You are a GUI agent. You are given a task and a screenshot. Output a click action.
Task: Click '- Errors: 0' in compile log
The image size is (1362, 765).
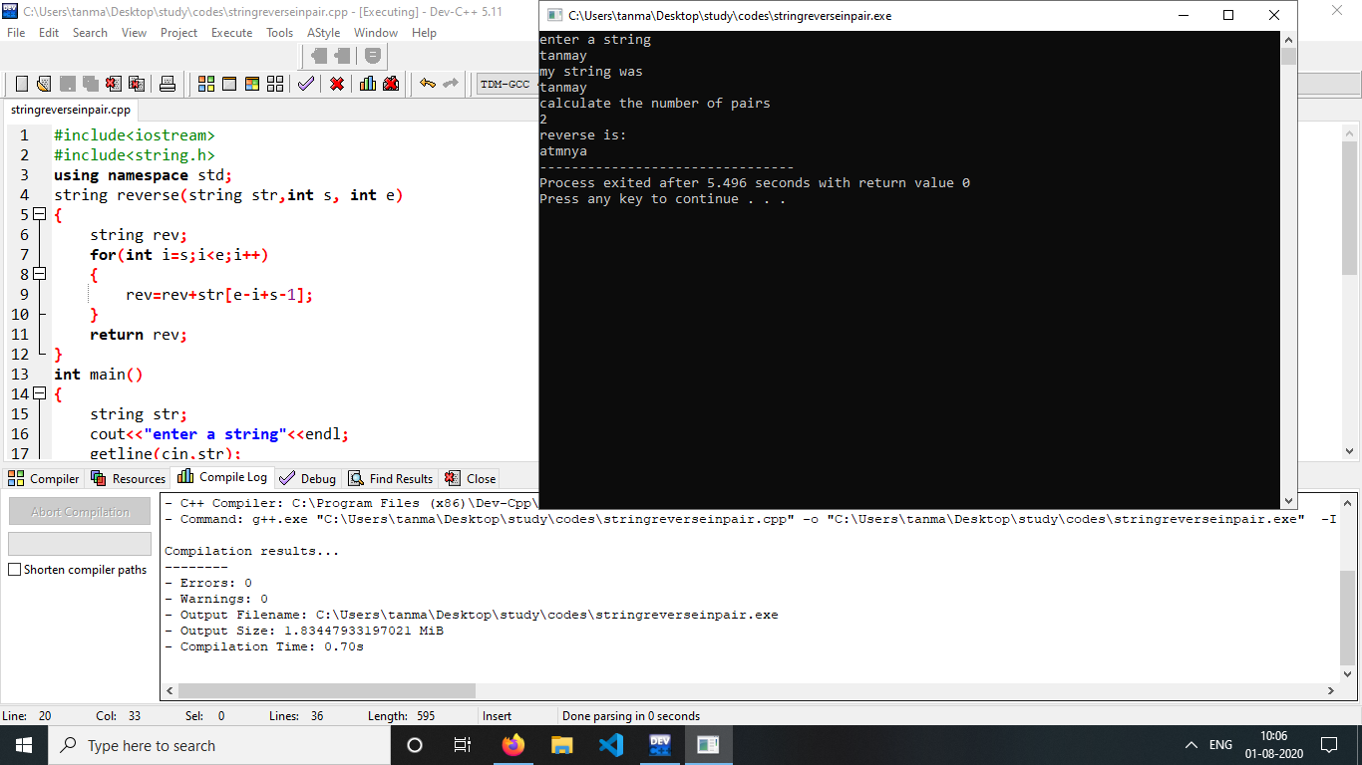[x=208, y=583]
